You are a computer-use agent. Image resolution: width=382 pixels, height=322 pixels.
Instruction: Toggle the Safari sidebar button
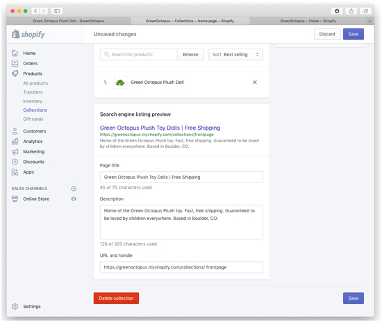pos(57,11)
